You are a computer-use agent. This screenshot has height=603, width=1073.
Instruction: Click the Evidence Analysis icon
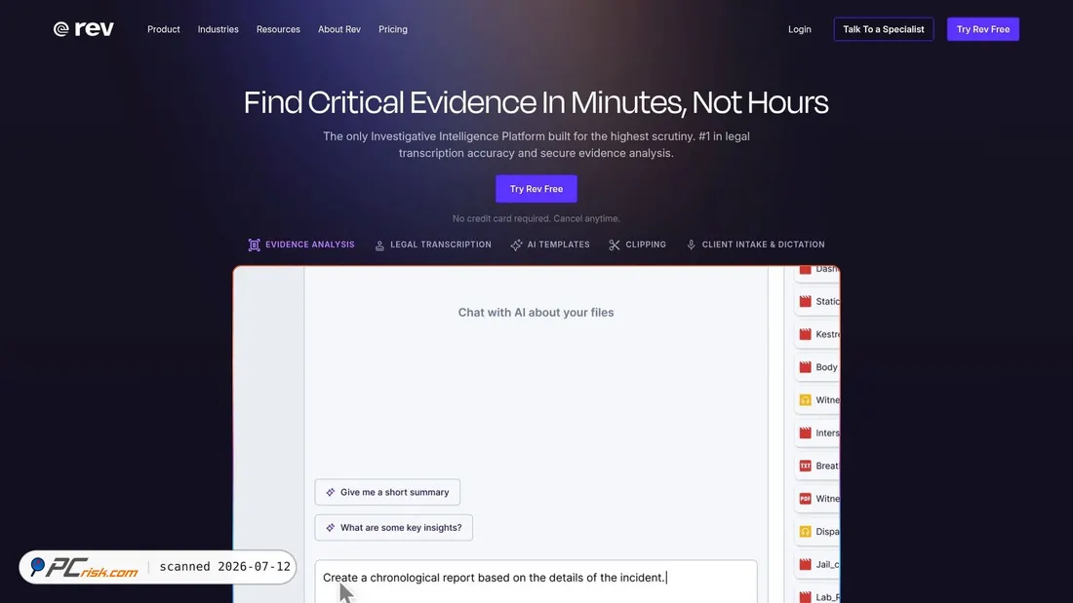tap(254, 245)
